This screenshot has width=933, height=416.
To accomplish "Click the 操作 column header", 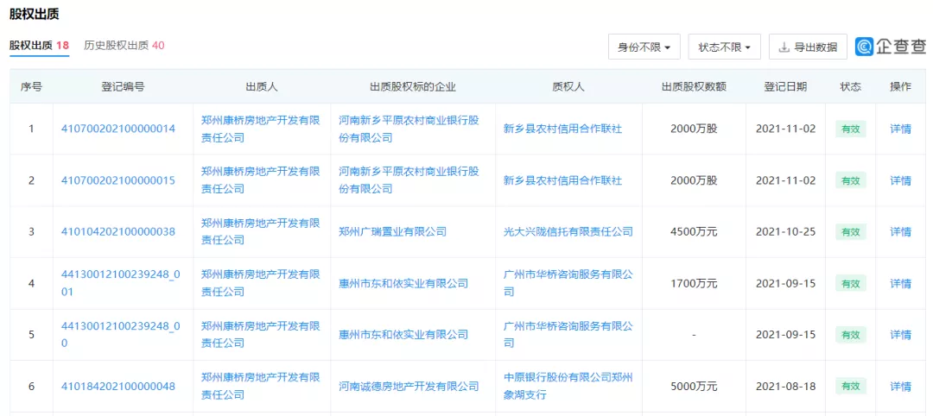I will [900, 87].
